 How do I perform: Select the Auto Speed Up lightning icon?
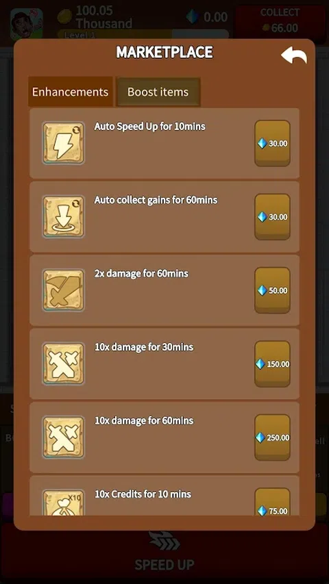click(63, 143)
